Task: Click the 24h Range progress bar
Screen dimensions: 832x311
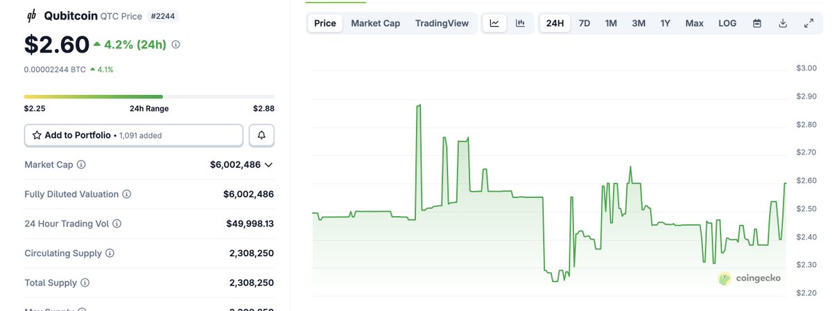Action: (x=149, y=96)
